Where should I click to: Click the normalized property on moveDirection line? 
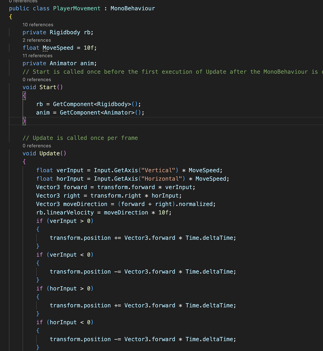click(196, 204)
